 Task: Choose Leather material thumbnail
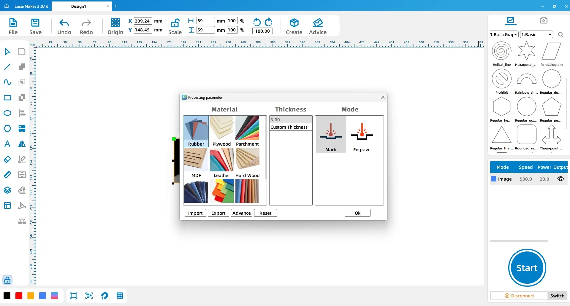click(x=222, y=163)
